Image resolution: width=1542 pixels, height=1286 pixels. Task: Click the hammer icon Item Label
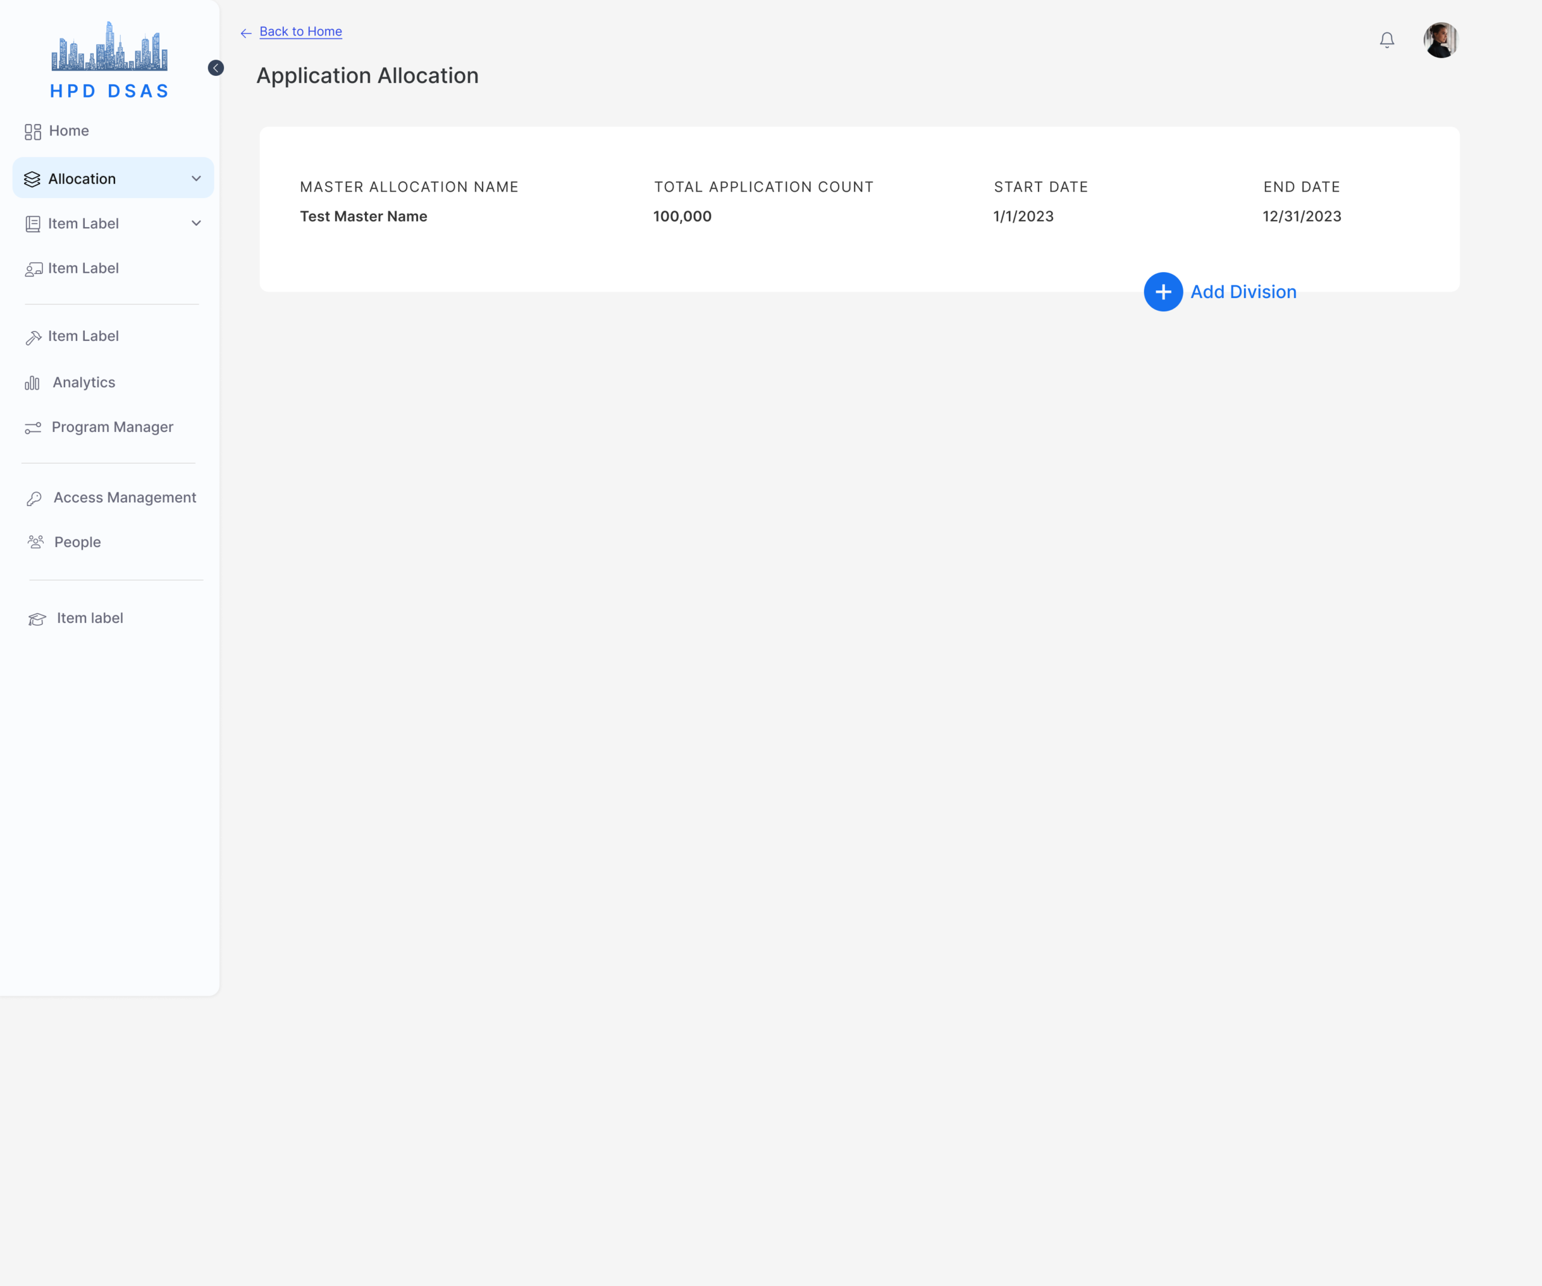pos(33,337)
